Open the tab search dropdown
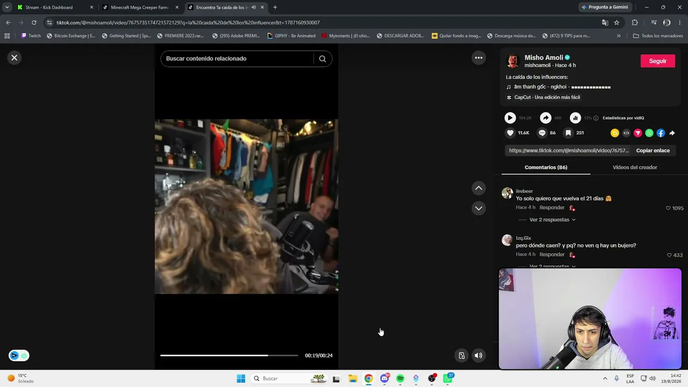688x387 pixels. pyautogui.click(x=7, y=8)
